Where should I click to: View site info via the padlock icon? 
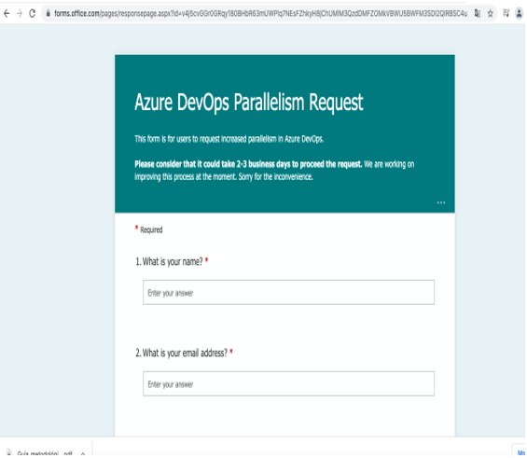[x=49, y=13]
